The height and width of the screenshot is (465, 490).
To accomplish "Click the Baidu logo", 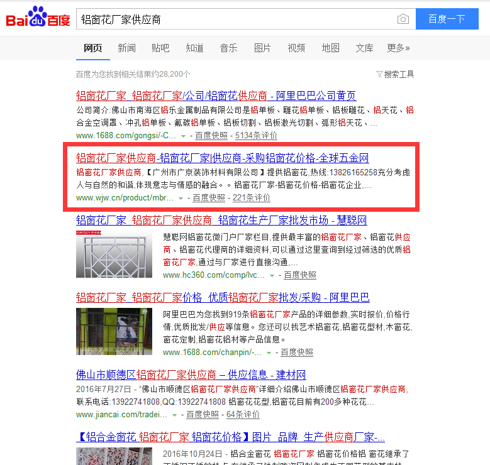I will coord(38,17).
